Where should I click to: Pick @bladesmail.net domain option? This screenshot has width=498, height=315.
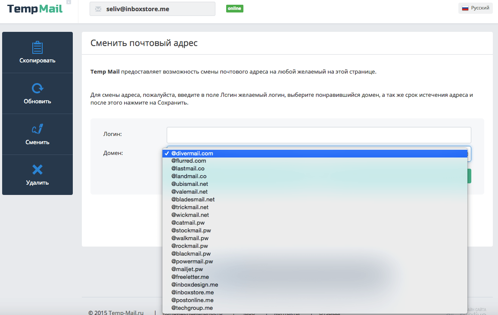[315, 200]
